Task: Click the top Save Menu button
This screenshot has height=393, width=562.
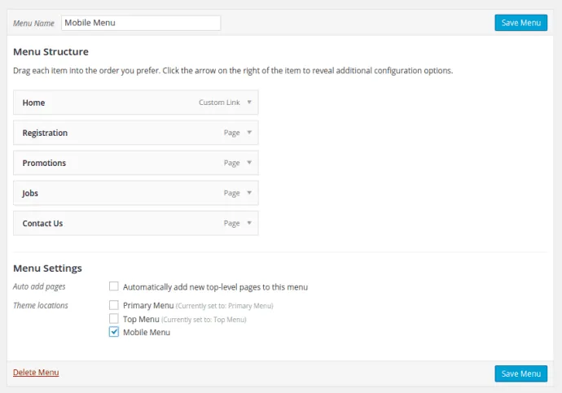Action: [x=520, y=23]
